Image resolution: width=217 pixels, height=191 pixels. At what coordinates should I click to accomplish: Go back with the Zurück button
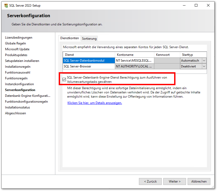pos(150,181)
